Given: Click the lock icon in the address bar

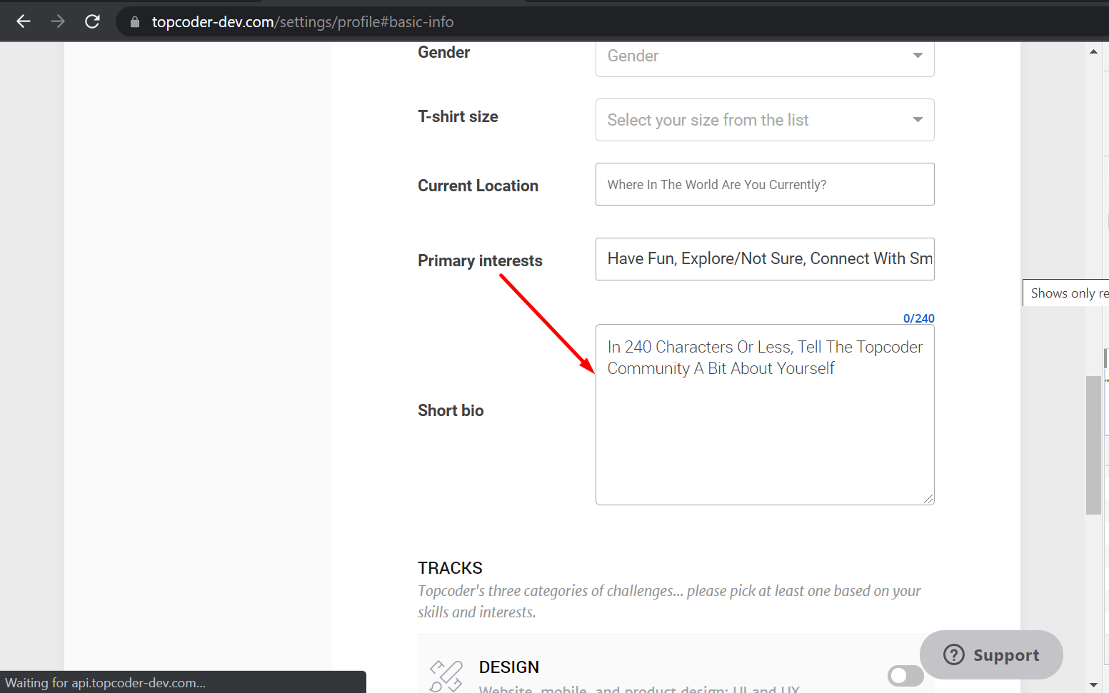Looking at the screenshot, I should click(134, 21).
